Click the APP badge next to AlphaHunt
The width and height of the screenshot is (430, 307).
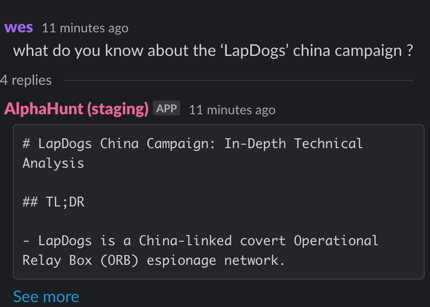[166, 108]
